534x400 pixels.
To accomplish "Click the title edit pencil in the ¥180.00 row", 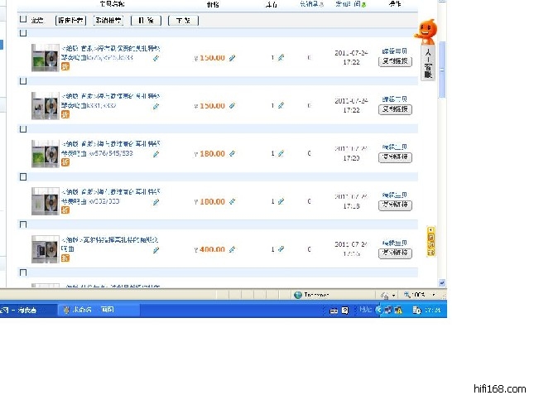I will [156, 153].
